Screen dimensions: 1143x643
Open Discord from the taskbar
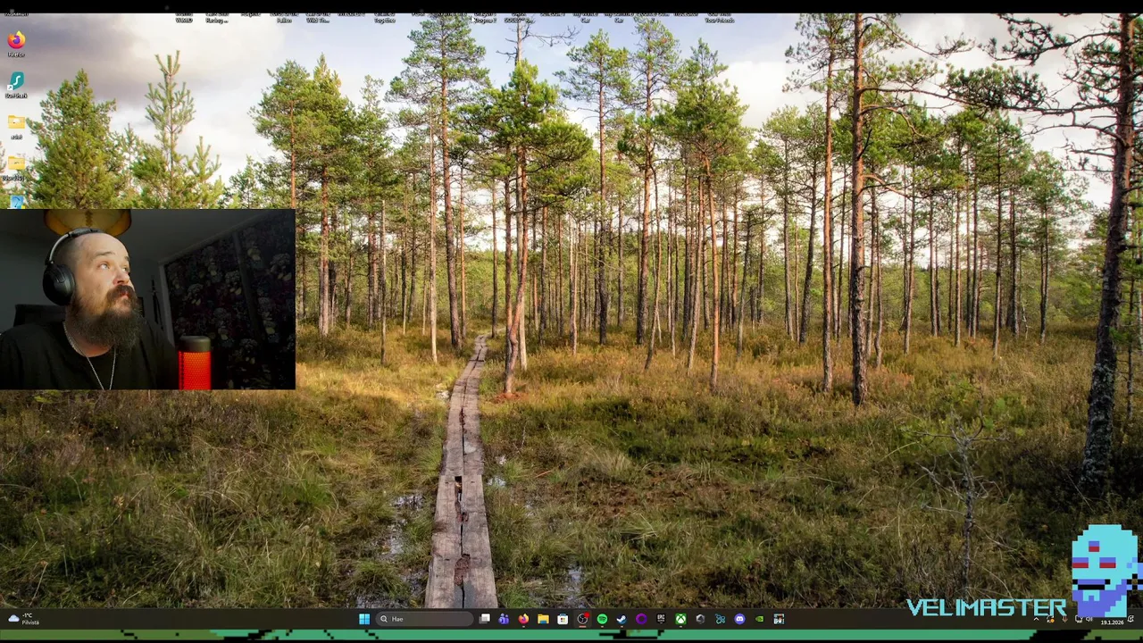pos(739,619)
